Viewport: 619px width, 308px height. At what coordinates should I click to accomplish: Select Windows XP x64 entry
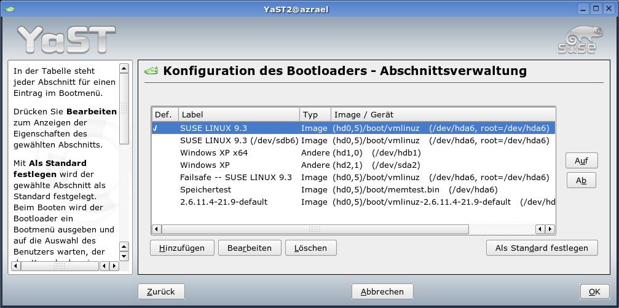(x=353, y=153)
